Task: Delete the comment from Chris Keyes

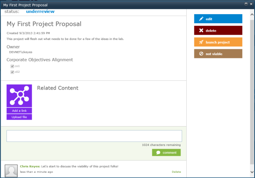Action: point(176,172)
